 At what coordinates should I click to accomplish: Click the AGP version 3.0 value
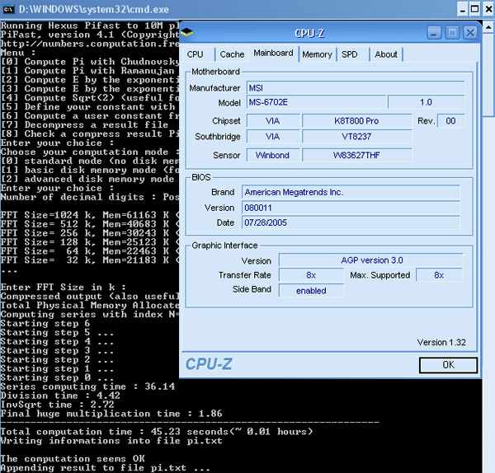coord(371,260)
